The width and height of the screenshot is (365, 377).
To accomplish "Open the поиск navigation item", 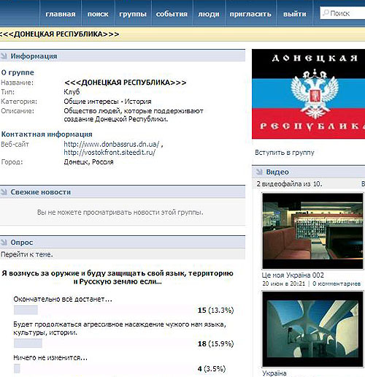I will (98, 14).
